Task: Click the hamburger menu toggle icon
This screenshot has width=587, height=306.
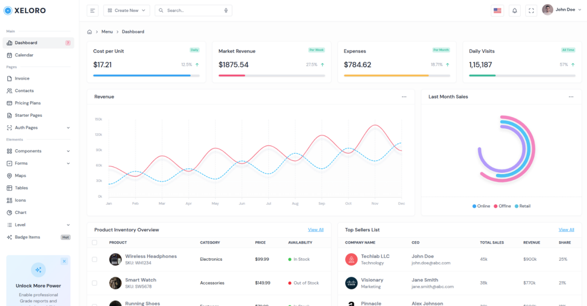Action: pyautogui.click(x=92, y=10)
